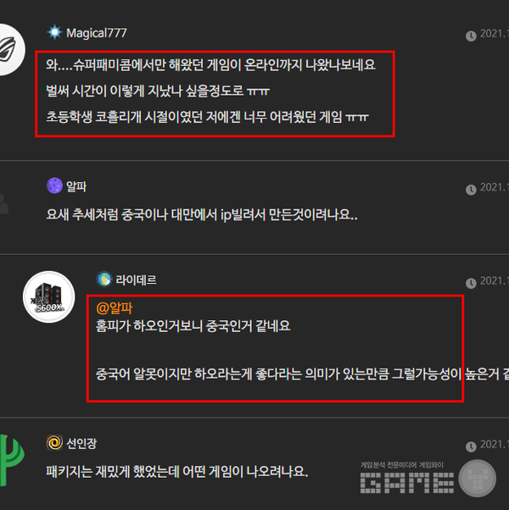Click the blue star badge beside Magical777
Screen dimensions: 509x510
pyautogui.click(x=54, y=32)
